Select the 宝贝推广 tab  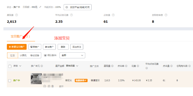[x=20, y=36]
